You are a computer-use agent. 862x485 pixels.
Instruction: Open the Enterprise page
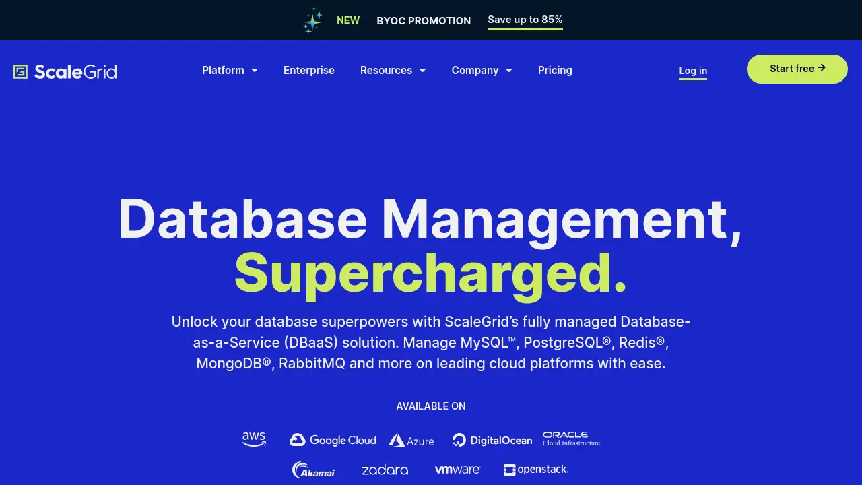click(x=309, y=70)
